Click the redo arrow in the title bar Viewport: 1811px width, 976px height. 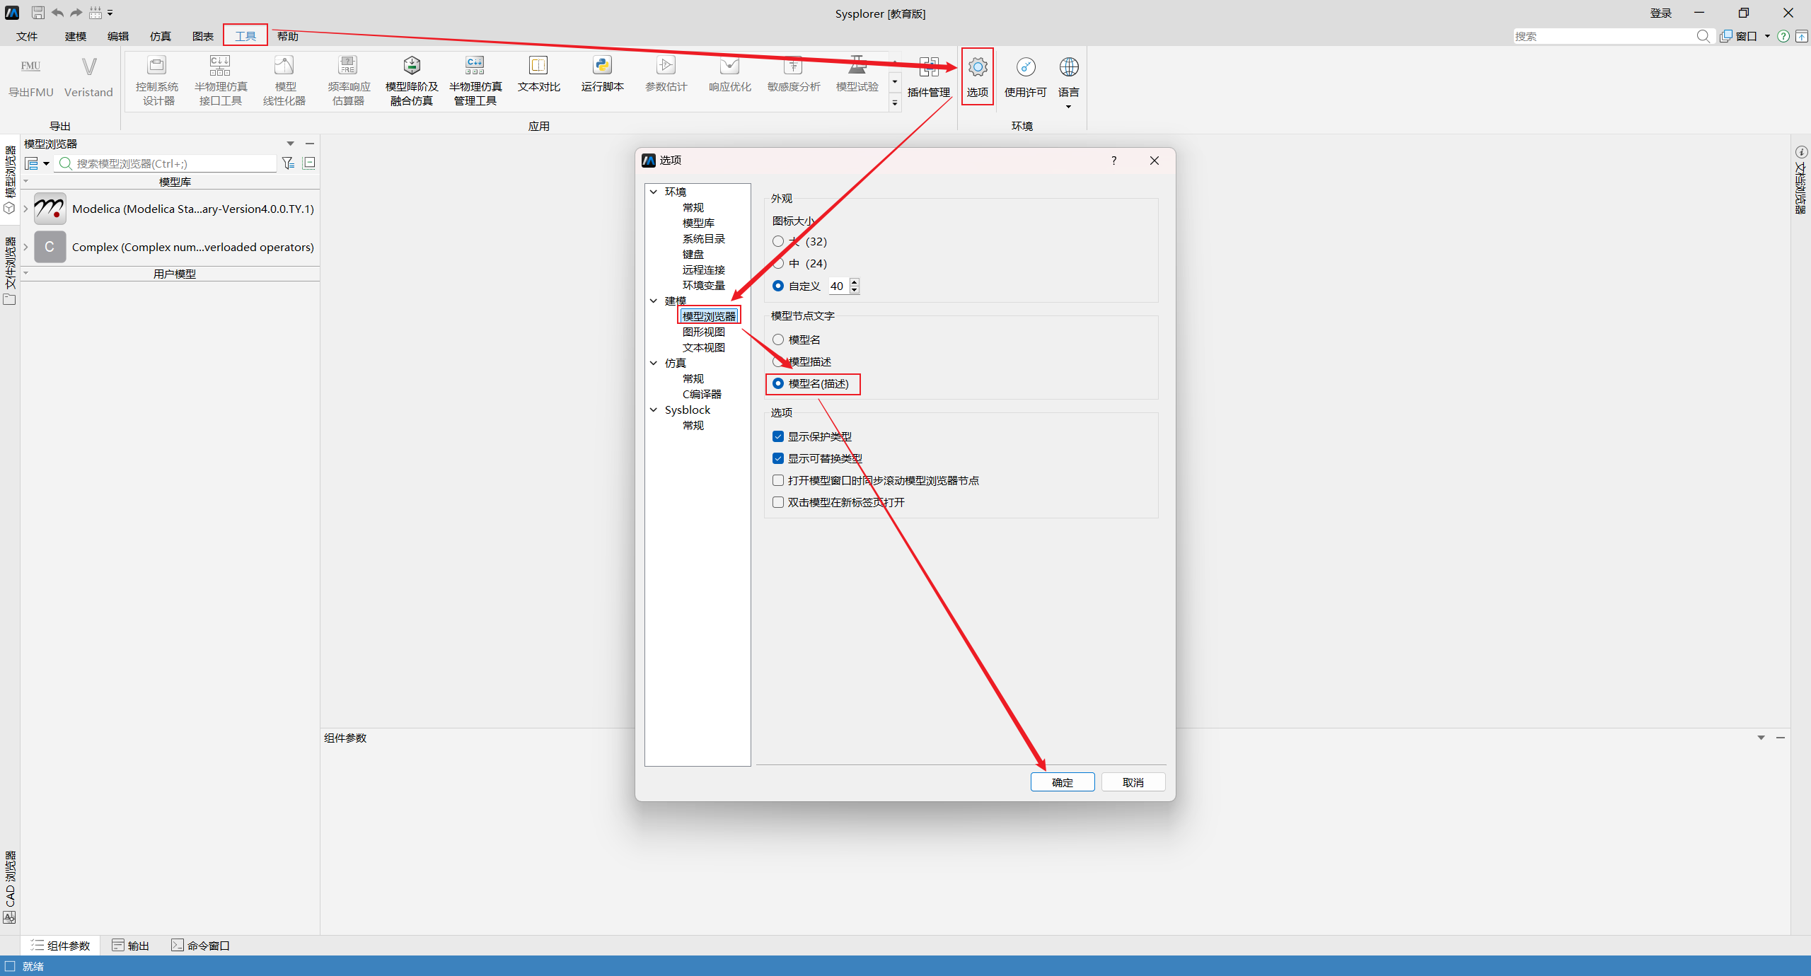(x=76, y=13)
